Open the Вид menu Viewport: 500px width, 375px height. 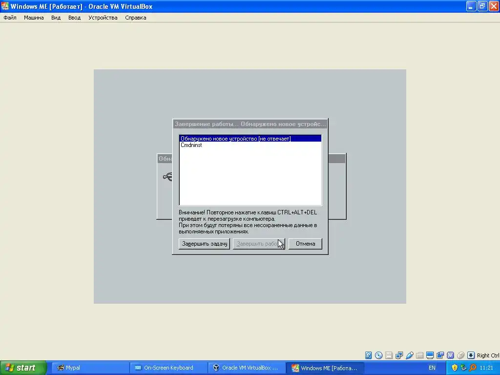click(56, 18)
